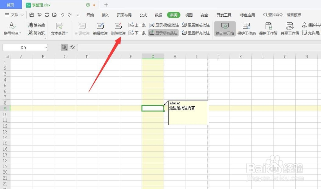Image resolution: width=321 pixels, height=189 pixels.
Task: Expand the 拼写检查 dropdown arrow
Action: (x=20, y=33)
